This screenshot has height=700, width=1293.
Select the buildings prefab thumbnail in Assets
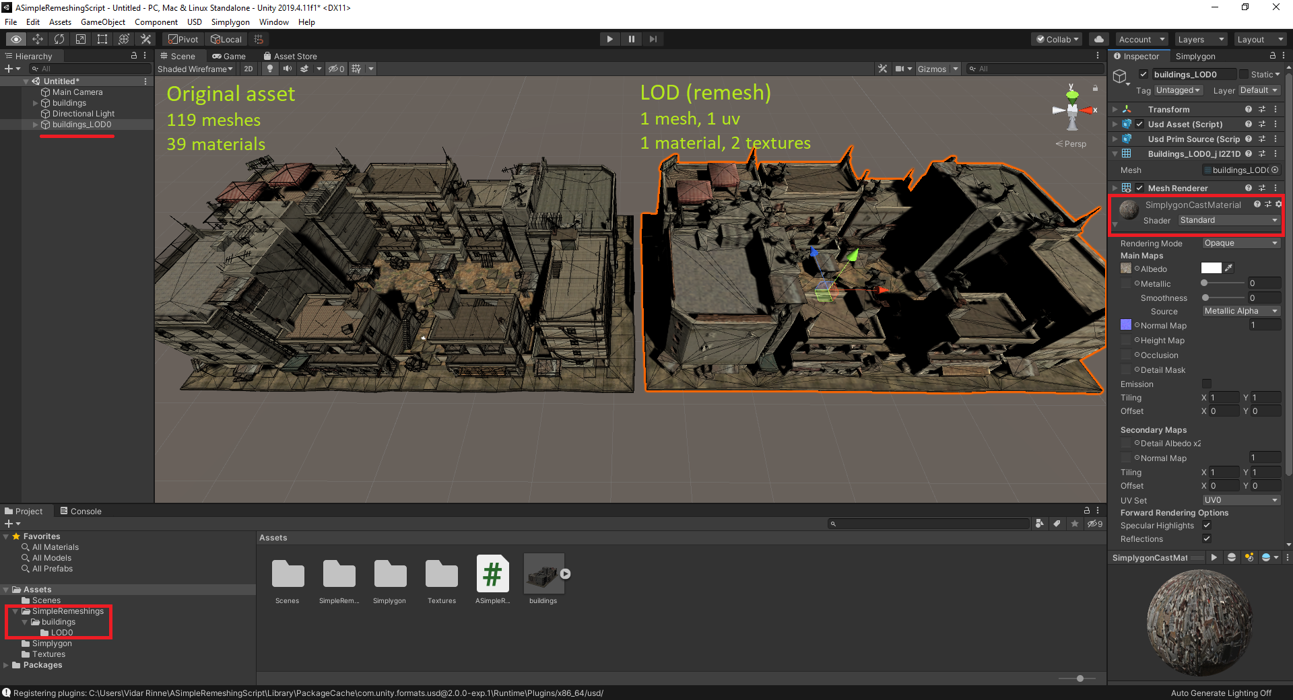[x=543, y=575]
